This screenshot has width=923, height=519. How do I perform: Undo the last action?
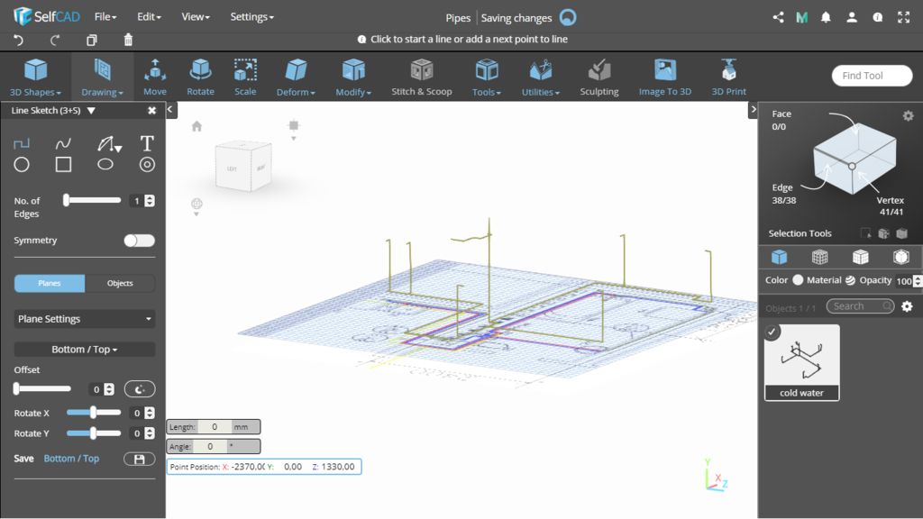point(20,40)
